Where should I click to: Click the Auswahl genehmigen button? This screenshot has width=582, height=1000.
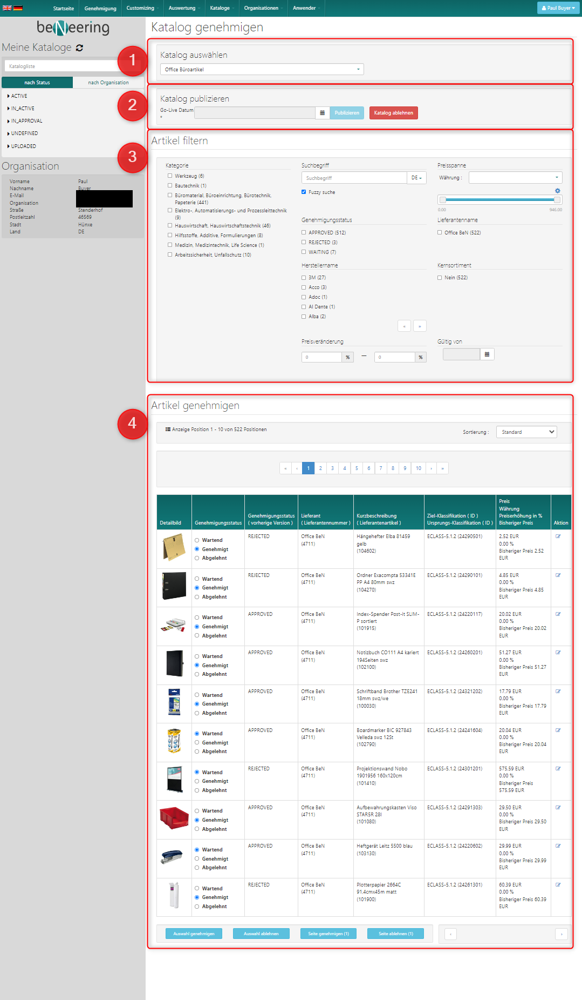194,934
